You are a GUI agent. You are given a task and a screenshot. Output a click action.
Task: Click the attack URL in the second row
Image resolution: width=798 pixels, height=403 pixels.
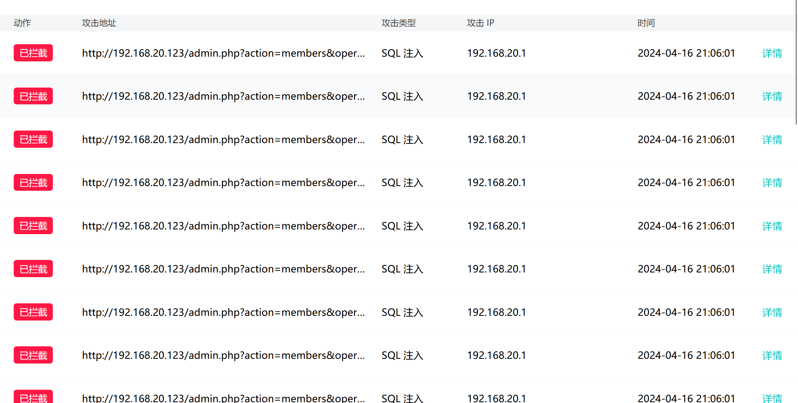[223, 96]
